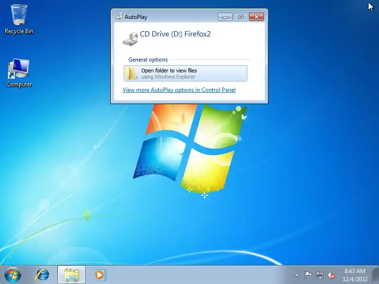Launch Internet Explorer from the taskbar
The width and height of the screenshot is (379, 284).
point(42,275)
